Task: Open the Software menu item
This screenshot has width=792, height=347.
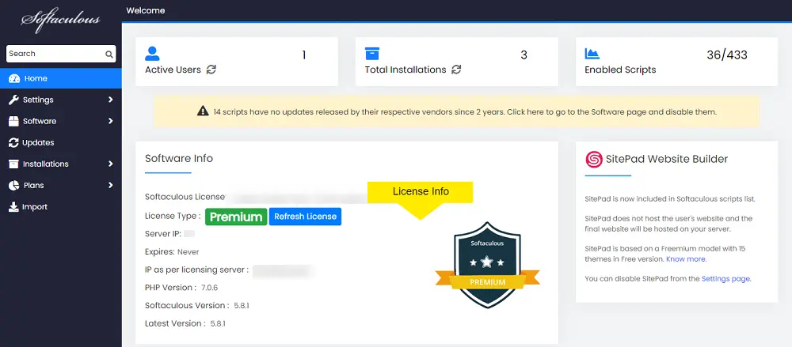Action: 61,121
